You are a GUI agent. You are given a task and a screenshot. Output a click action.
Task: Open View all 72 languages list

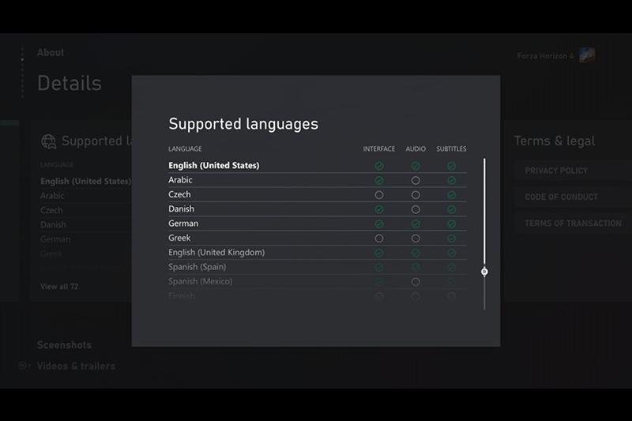pyautogui.click(x=59, y=287)
